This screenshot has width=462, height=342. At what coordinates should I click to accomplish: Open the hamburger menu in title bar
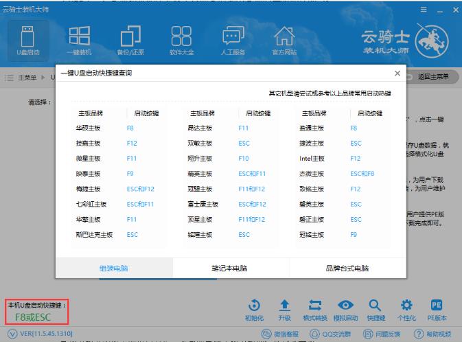pyautogui.click(x=424, y=10)
